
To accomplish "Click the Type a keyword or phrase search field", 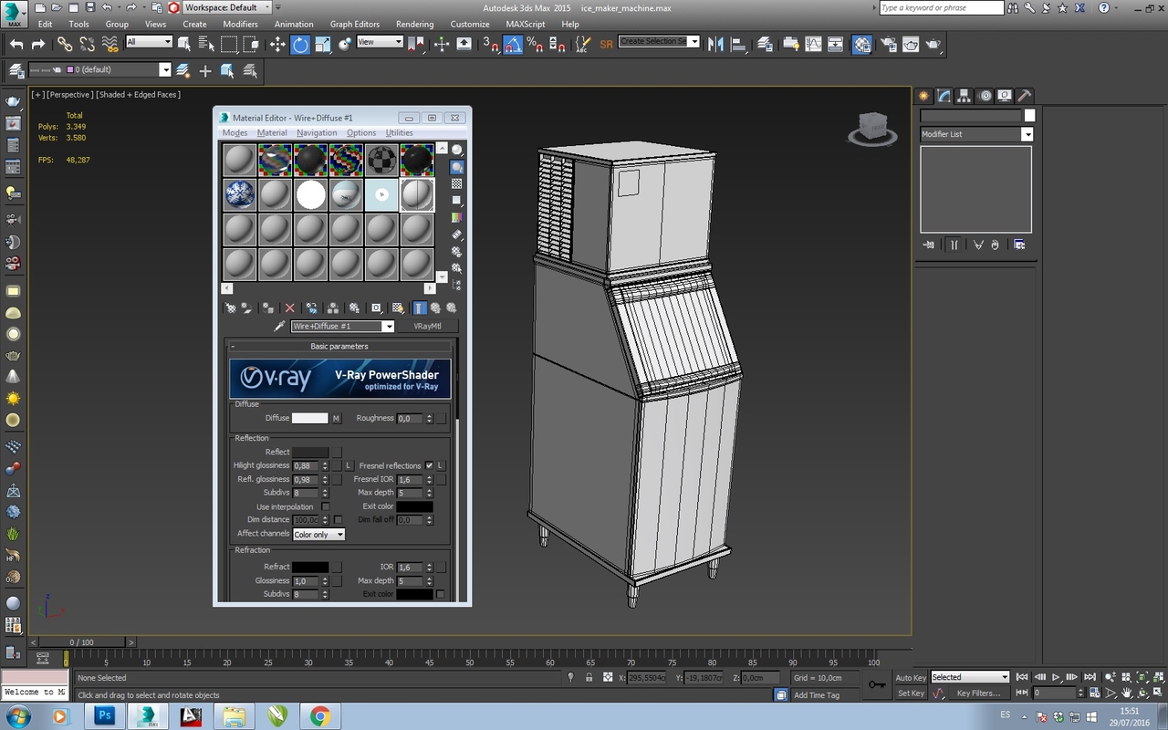I will click(941, 7).
